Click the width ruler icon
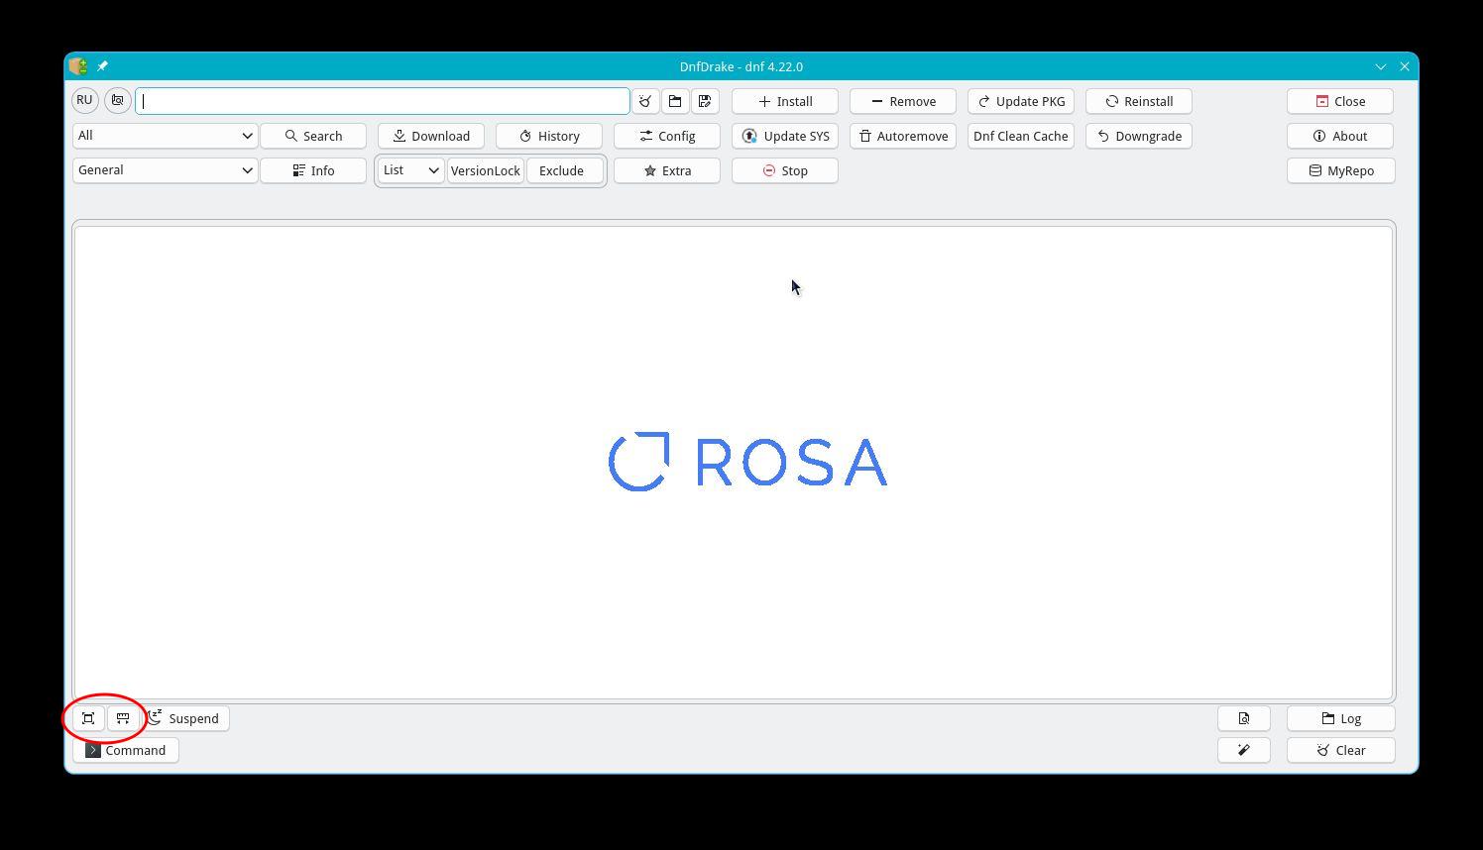The width and height of the screenshot is (1483, 850). (123, 718)
